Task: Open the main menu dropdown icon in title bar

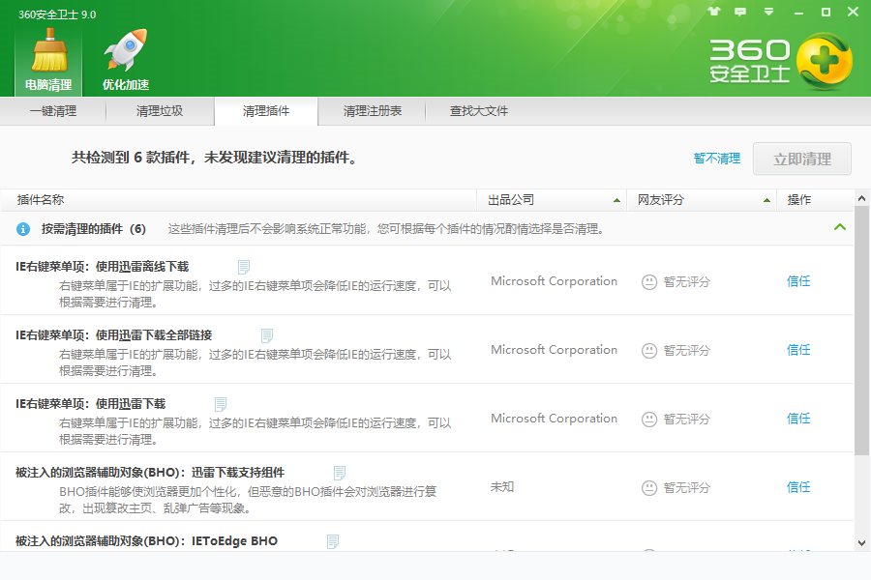Action: (x=768, y=13)
